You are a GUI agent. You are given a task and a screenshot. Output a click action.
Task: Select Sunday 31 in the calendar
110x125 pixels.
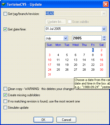(x=49, y=74)
